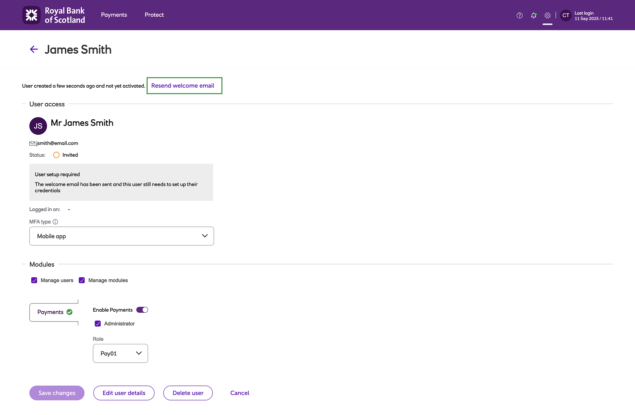The image size is (635, 415).
Task: Open the Protect menu in header
Action: 154,15
